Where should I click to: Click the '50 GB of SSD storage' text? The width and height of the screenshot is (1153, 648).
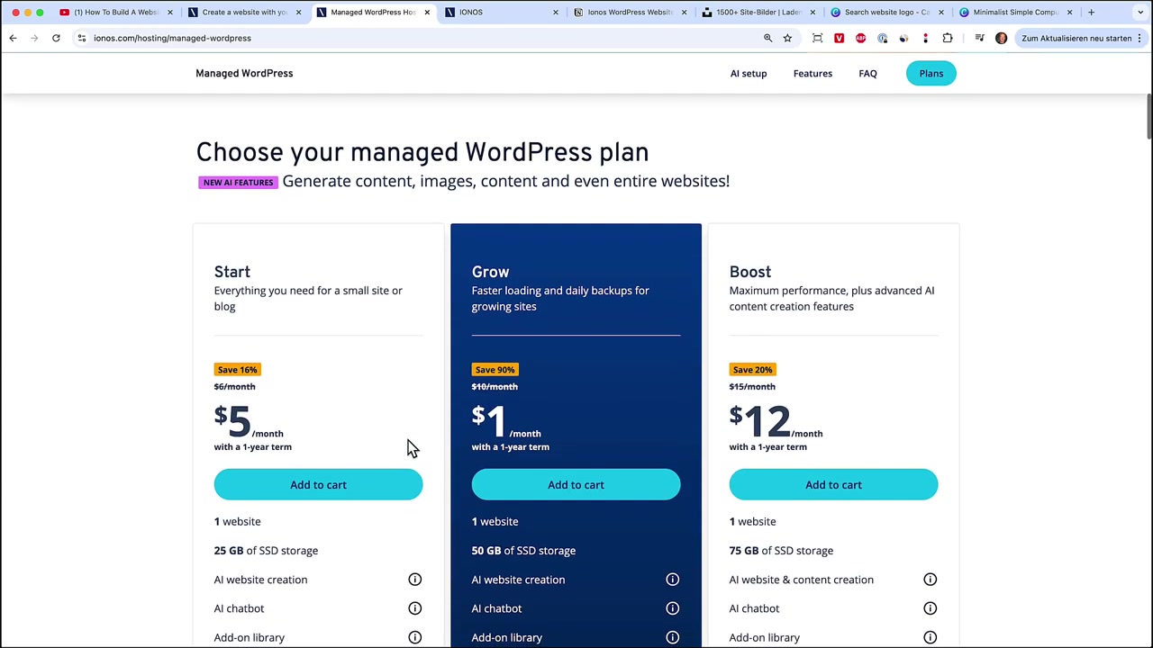coord(523,550)
